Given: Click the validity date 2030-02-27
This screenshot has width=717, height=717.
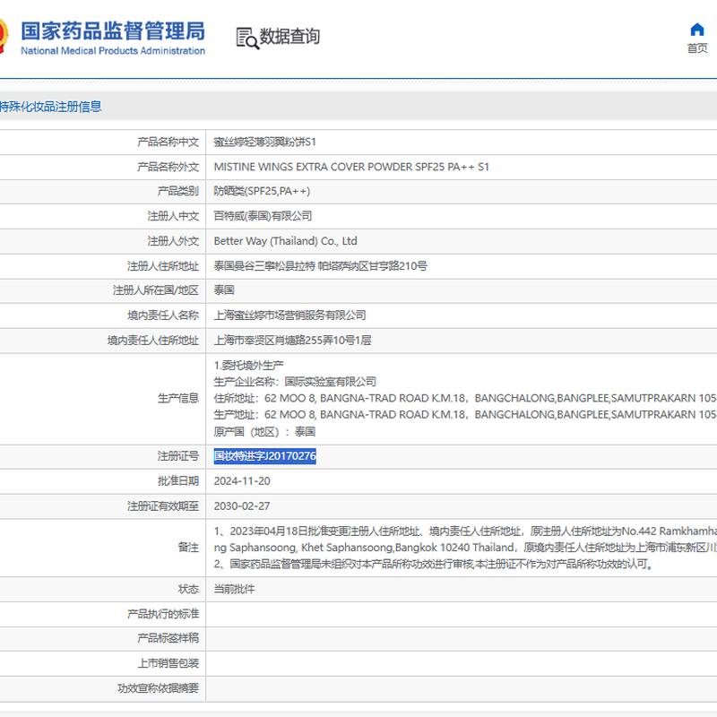Looking at the screenshot, I should pos(242,506).
